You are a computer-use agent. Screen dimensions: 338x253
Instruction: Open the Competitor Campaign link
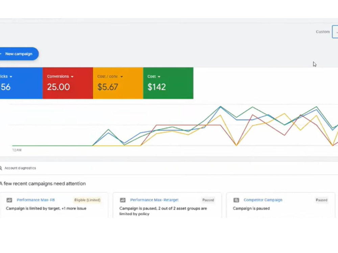click(x=263, y=200)
